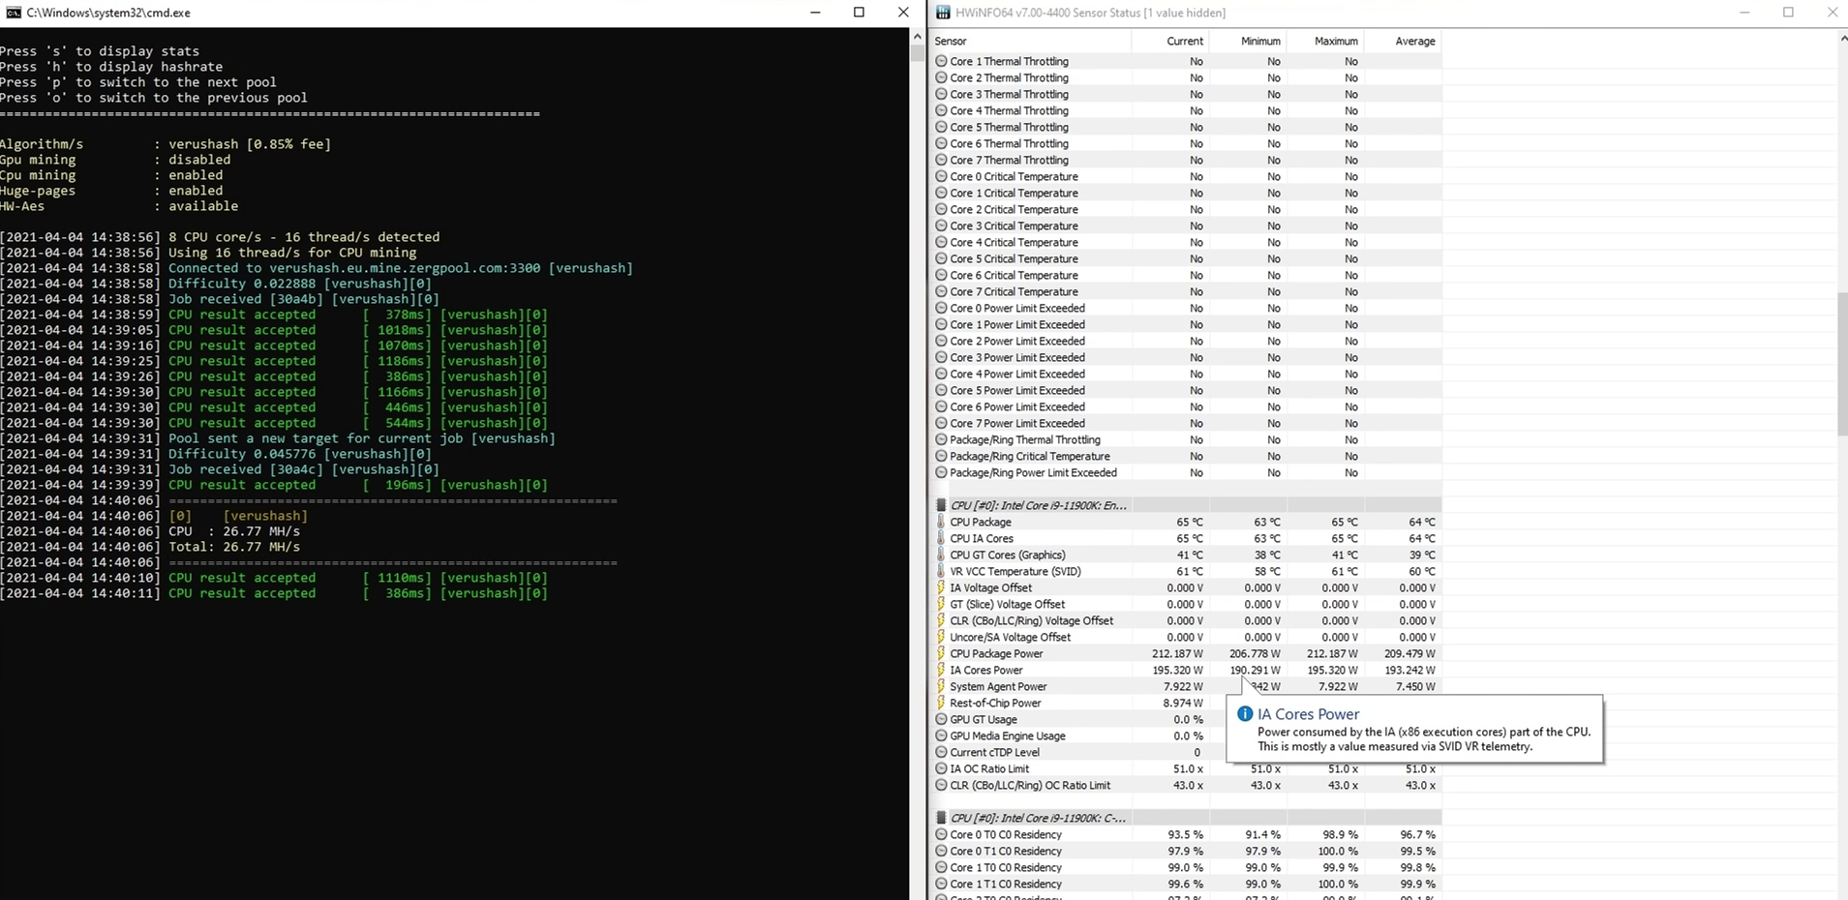The image size is (1848, 900).
Task: Select the Package/Ring Critical Temperature row
Action: (1186, 456)
